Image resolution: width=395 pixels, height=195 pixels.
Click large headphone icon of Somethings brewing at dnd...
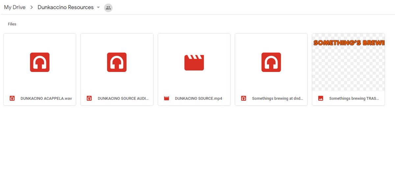[271, 62]
